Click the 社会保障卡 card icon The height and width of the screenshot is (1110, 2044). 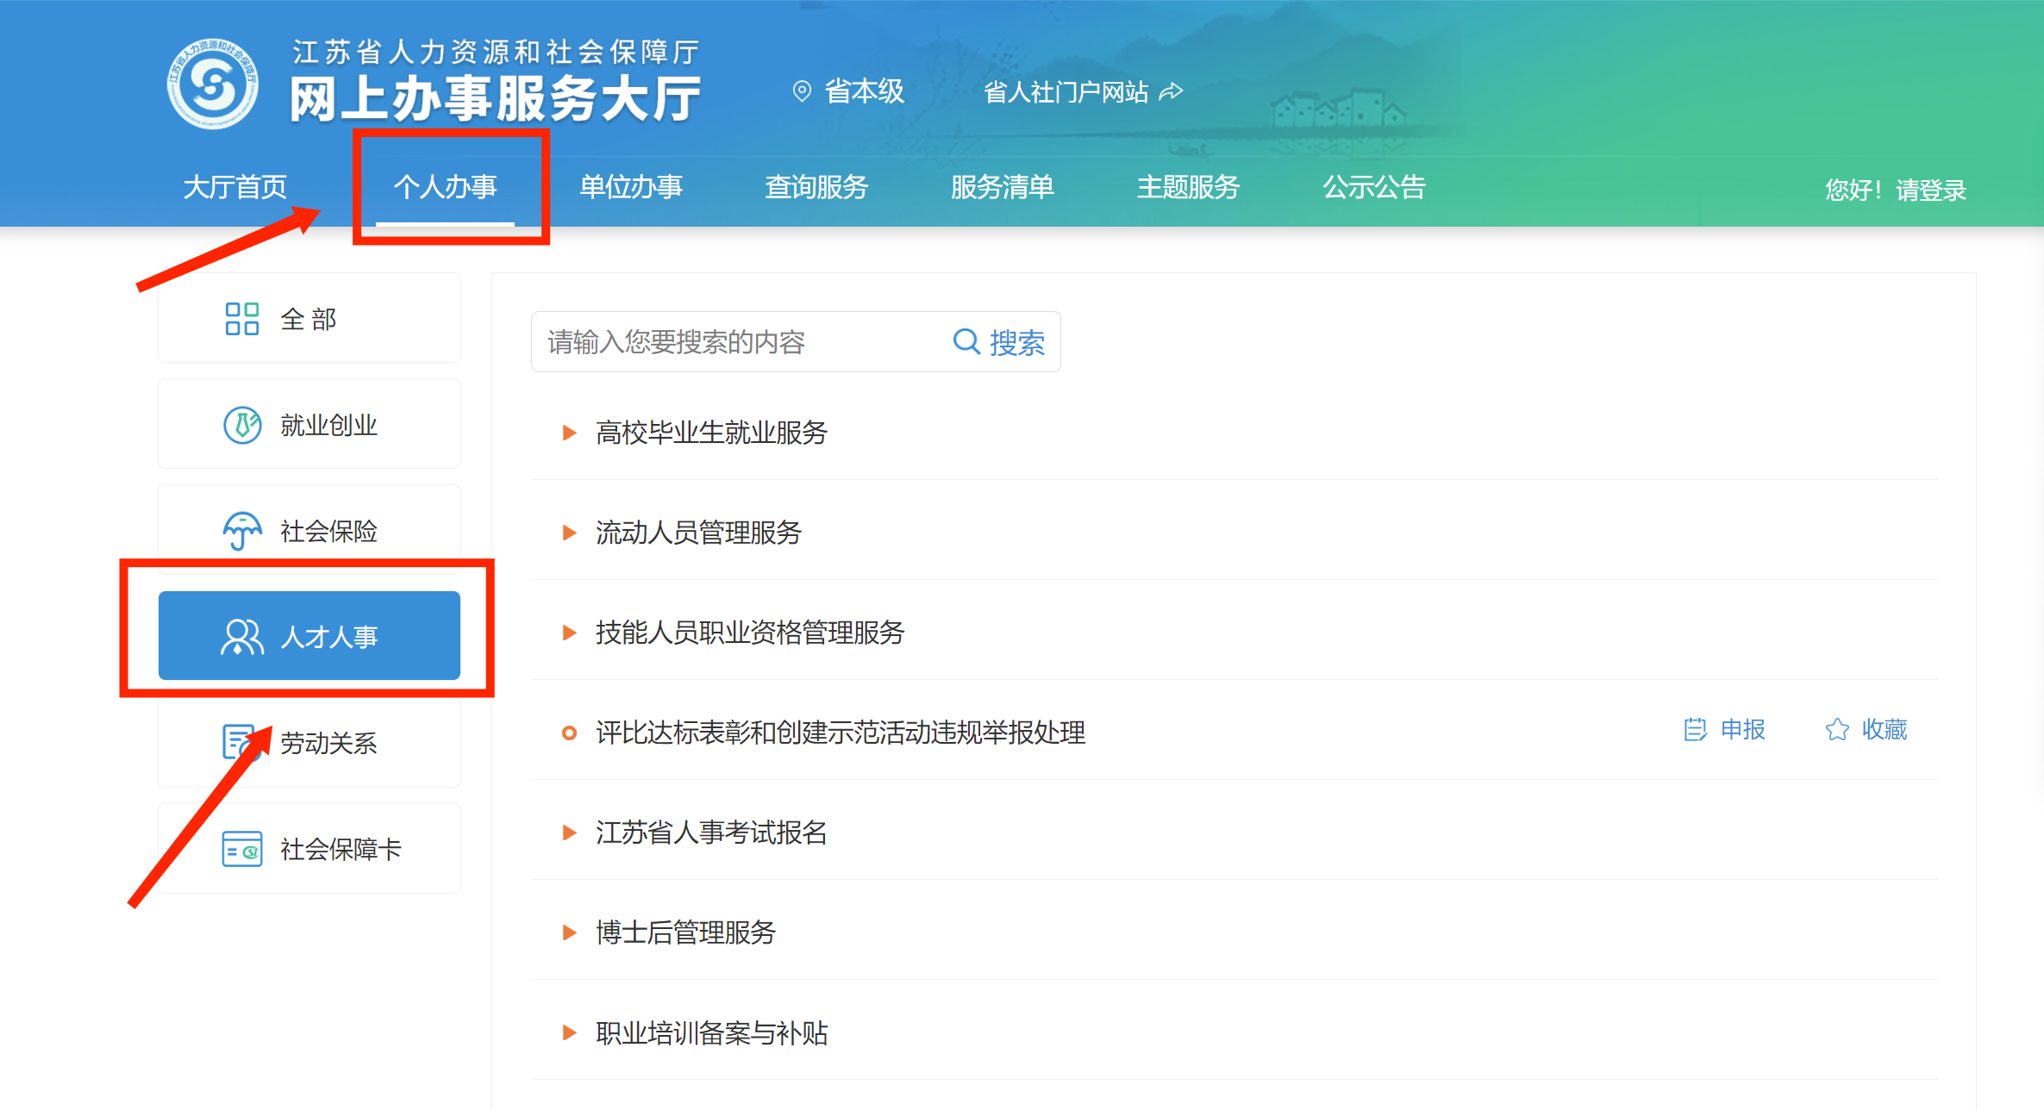pos(241,849)
